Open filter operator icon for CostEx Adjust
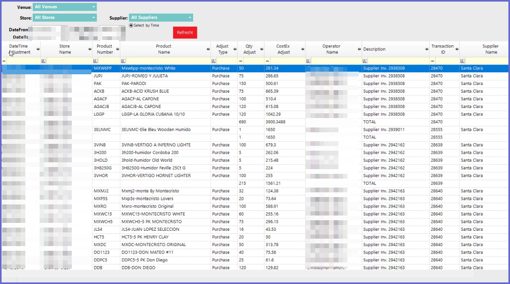Viewport: 510px width, 284px height. tap(267, 61)
